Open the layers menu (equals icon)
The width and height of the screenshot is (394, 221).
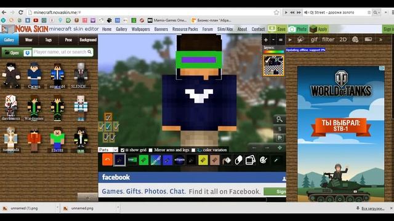pos(281,40)
